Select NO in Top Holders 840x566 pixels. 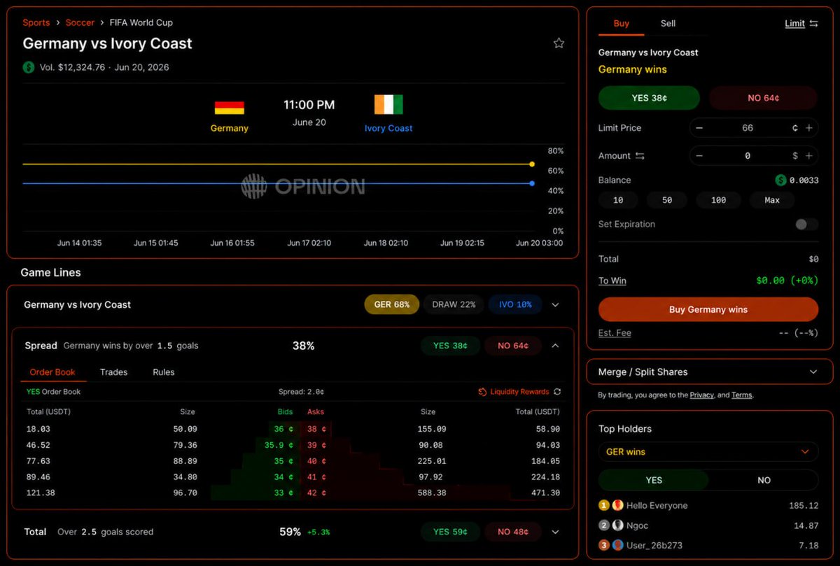pos(764,480)
